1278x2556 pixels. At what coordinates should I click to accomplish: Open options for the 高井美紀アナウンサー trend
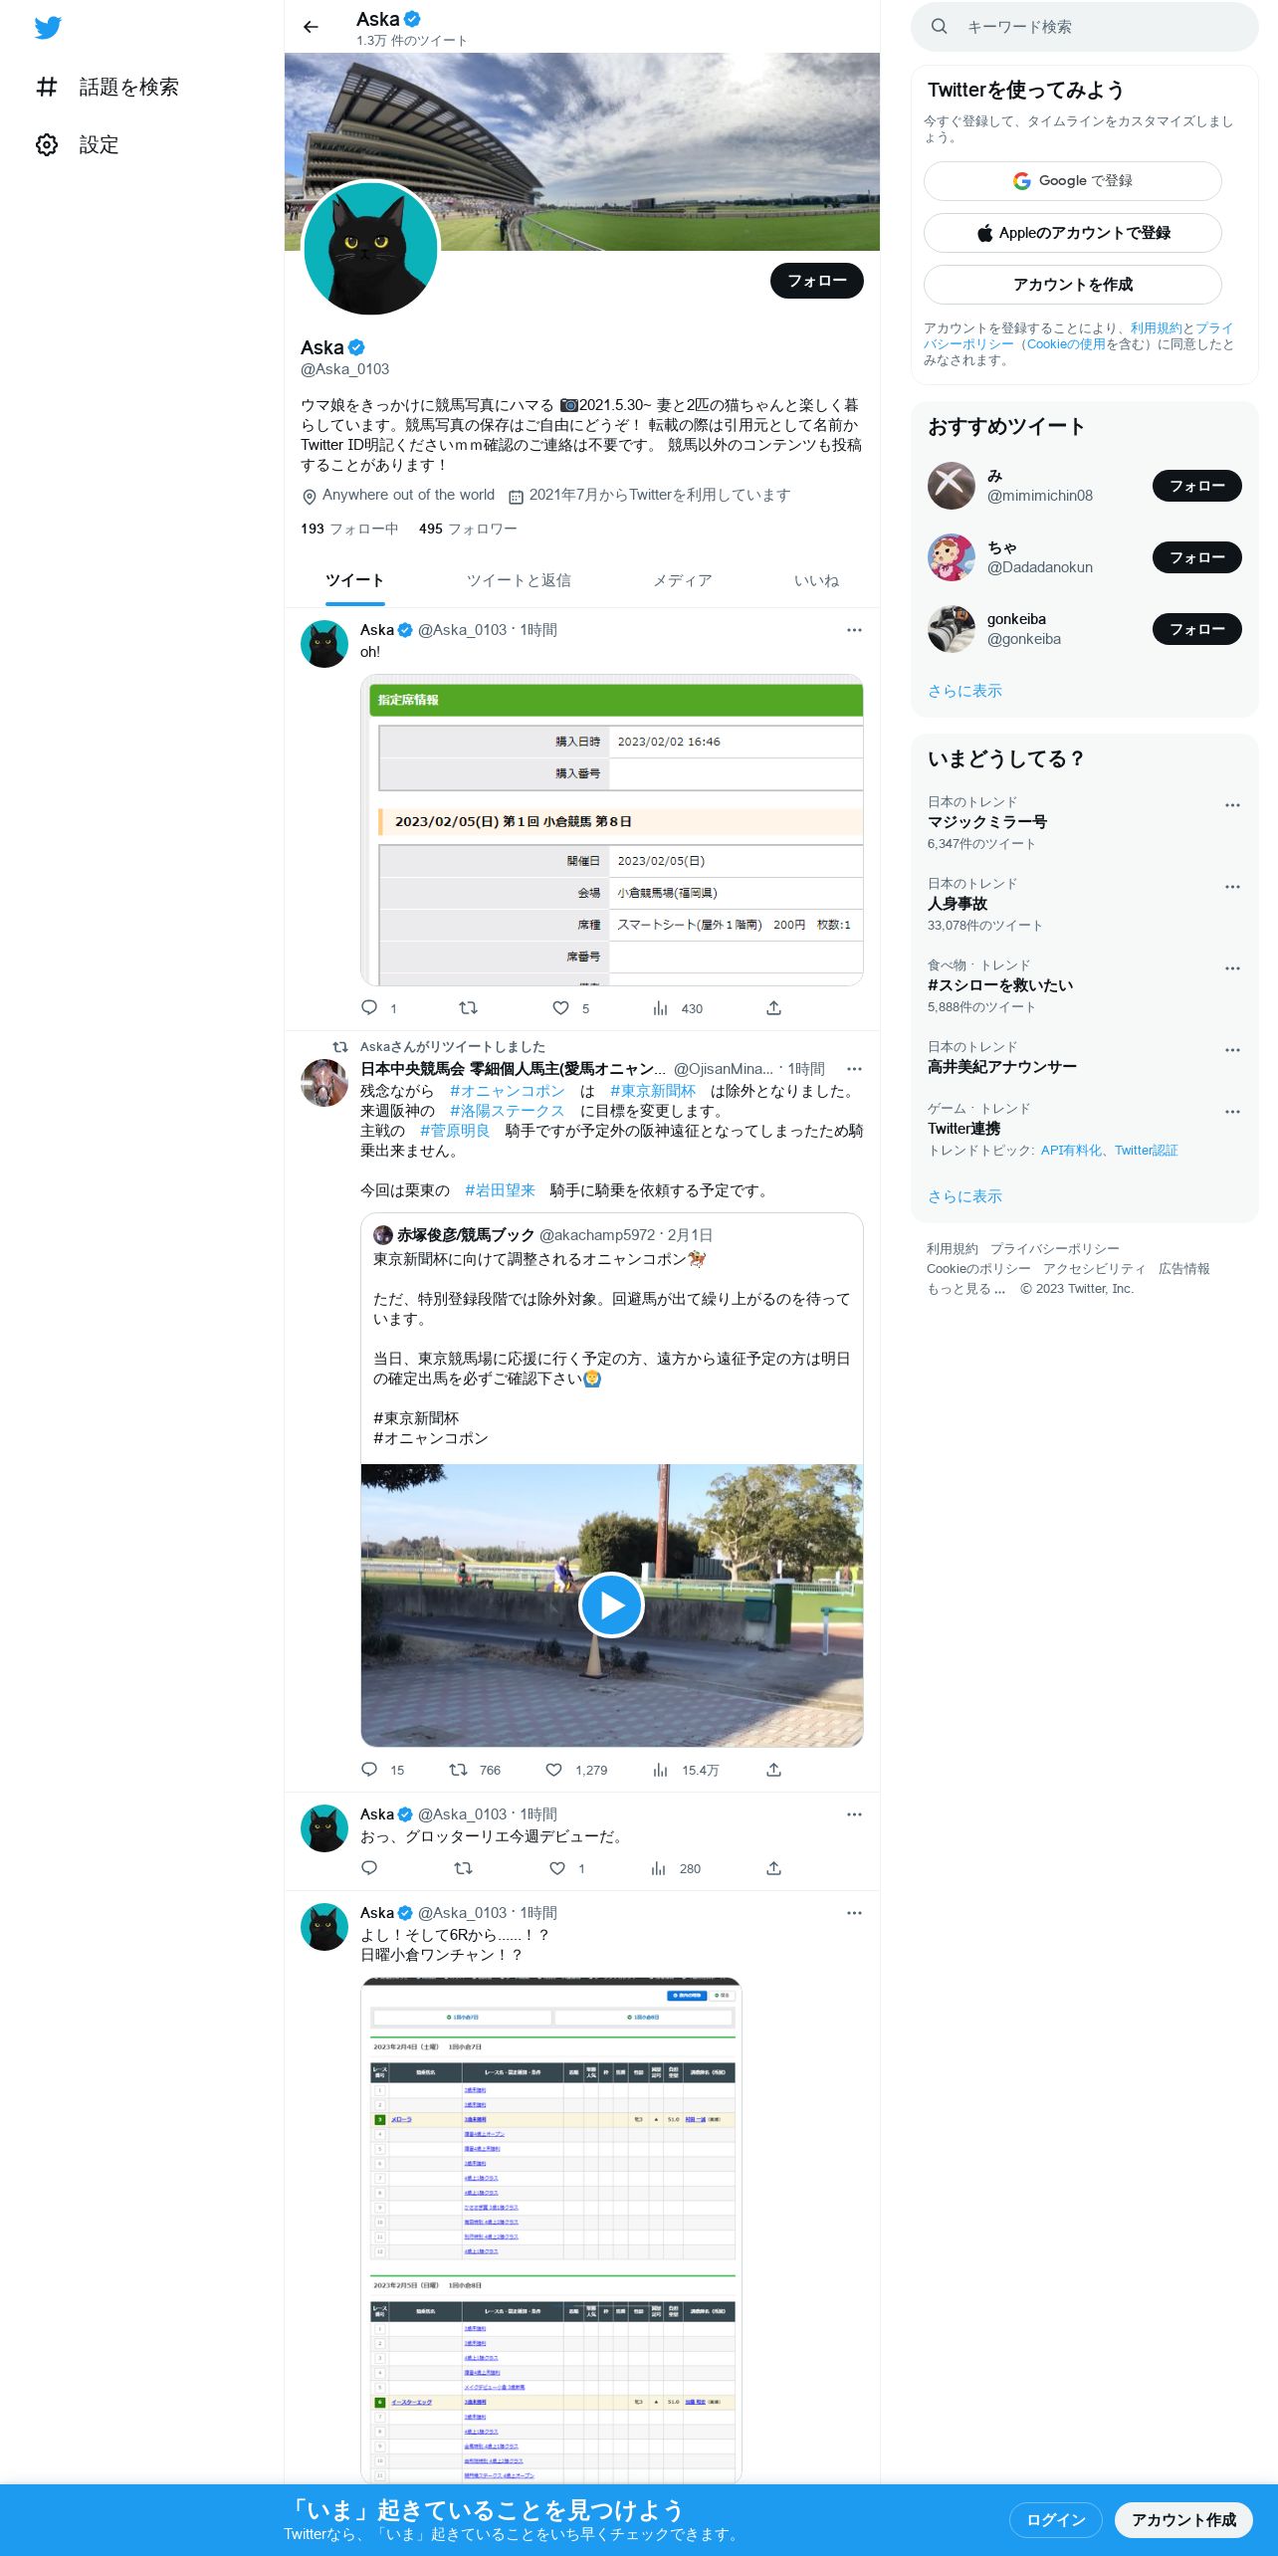[1232, 1050]
